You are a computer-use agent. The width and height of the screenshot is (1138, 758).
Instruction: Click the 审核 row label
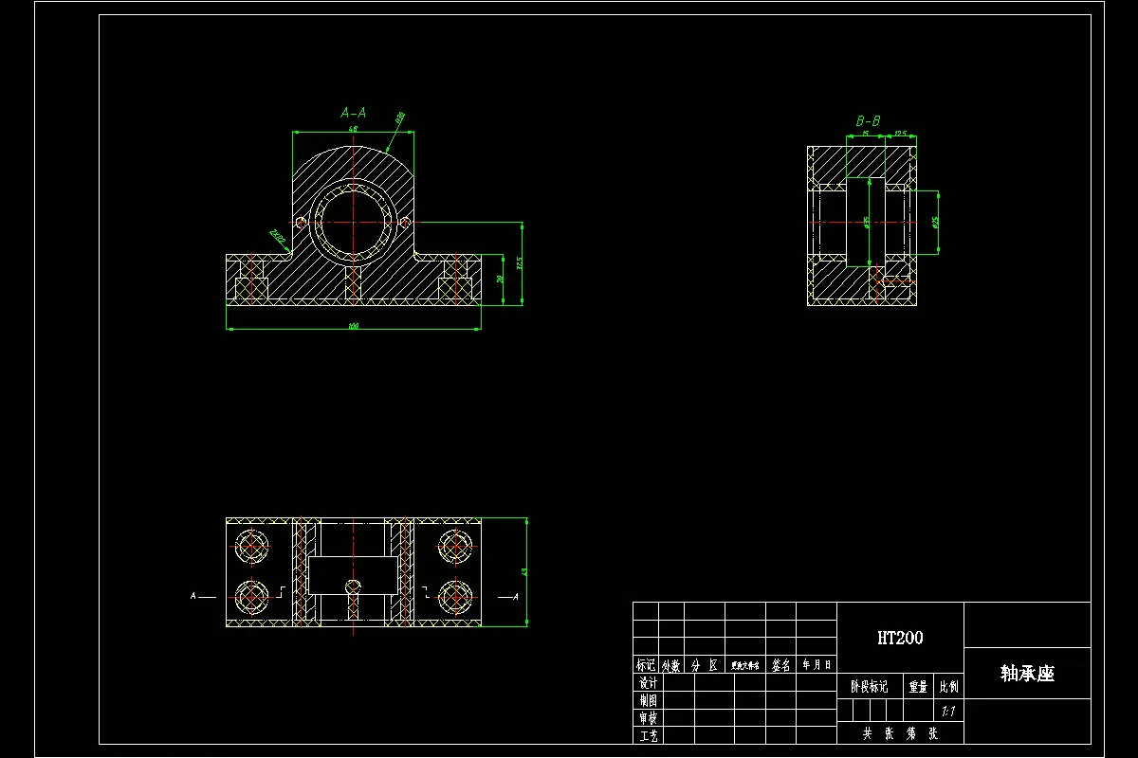648,718
